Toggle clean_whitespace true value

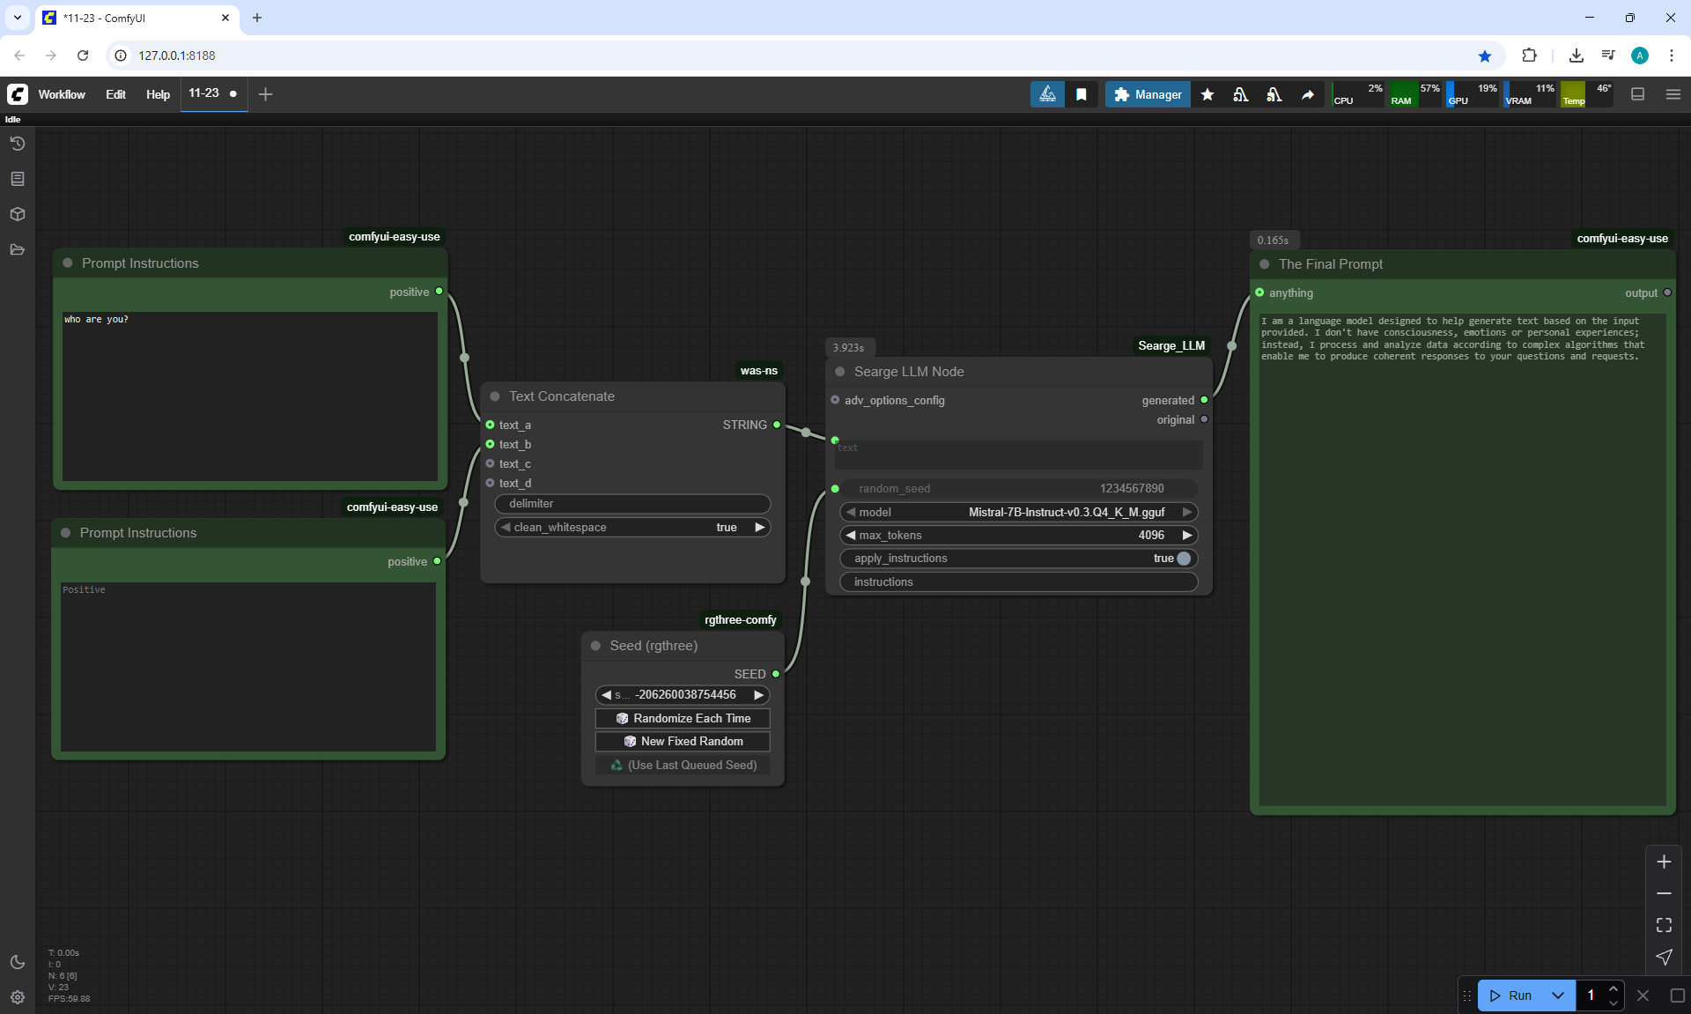pyautogui.click(x=726, y=527)
